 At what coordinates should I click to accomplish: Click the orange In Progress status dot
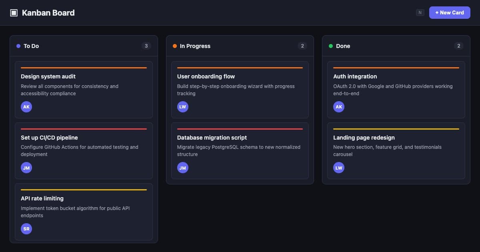point(175,46)
